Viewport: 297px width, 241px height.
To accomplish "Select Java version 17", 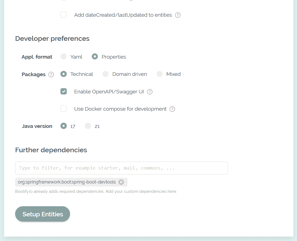I will (x=64, y=126).
